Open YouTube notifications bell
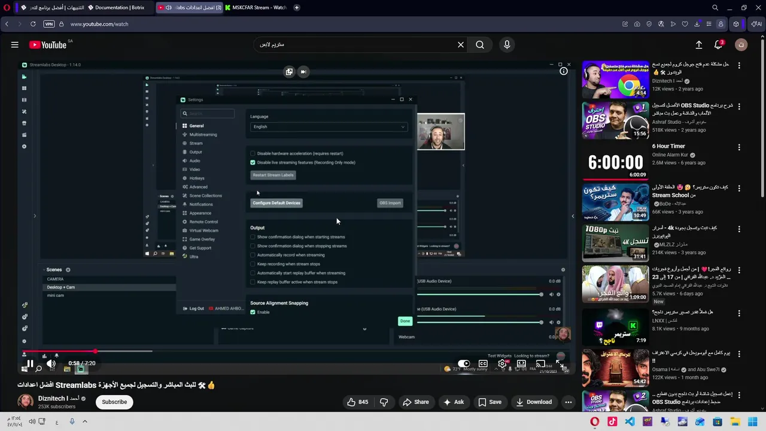 pos(719,44)
